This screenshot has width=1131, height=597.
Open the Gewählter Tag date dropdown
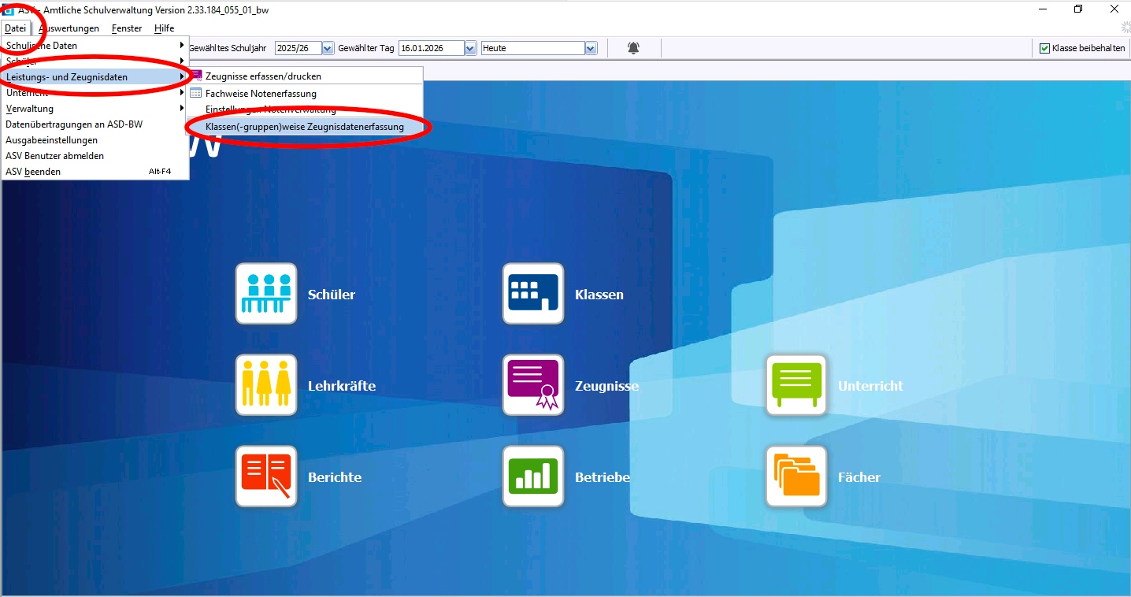click(470, 48)
